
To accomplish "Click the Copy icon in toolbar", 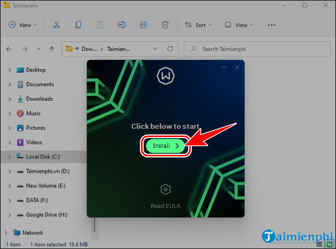I will [78, 25].
